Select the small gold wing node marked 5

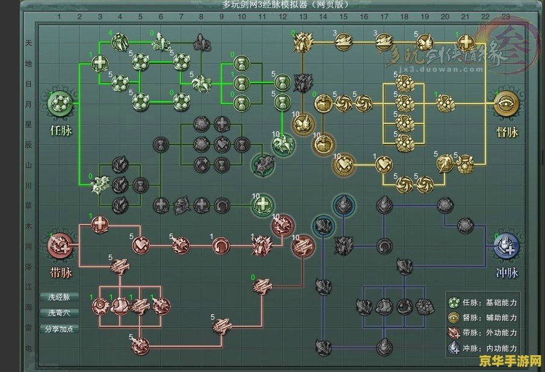point(425,42)
